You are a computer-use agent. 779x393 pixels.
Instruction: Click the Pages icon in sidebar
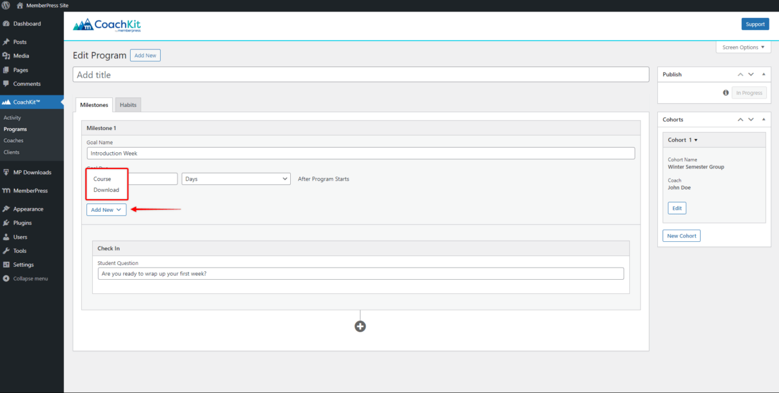[x=6, y=70]
